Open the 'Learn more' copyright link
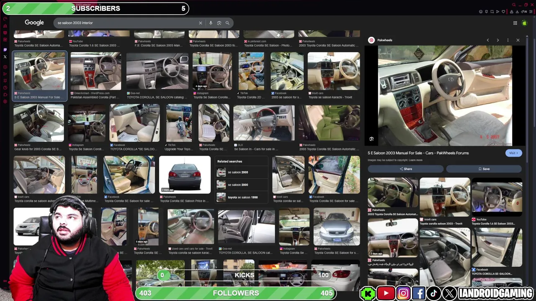This screenshot has width=536, height=301. pos(415,160)
